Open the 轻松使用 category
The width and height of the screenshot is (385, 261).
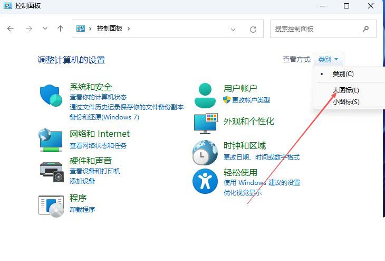click(x=240, y=172)
